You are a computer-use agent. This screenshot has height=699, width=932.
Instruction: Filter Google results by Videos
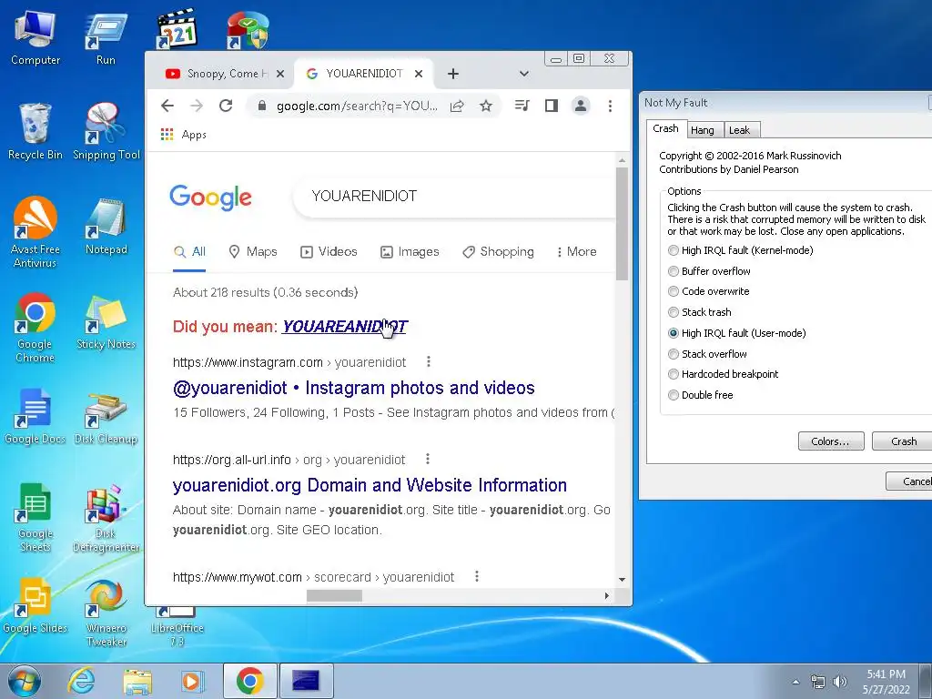point(329,252)
